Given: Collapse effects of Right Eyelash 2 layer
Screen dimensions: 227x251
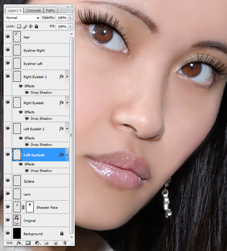Looking at the screenshot, I should [67, 77].
